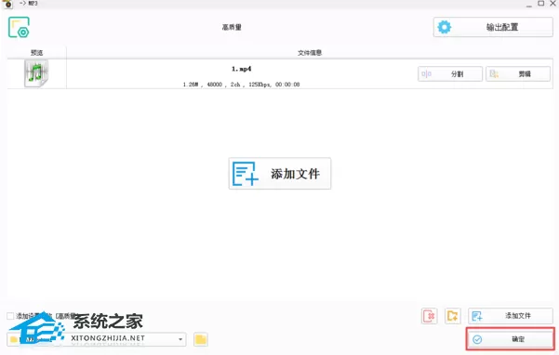Screen dimensions: 559x355
Task: Expand the output folder dropdown arrow
Action: 180,339
